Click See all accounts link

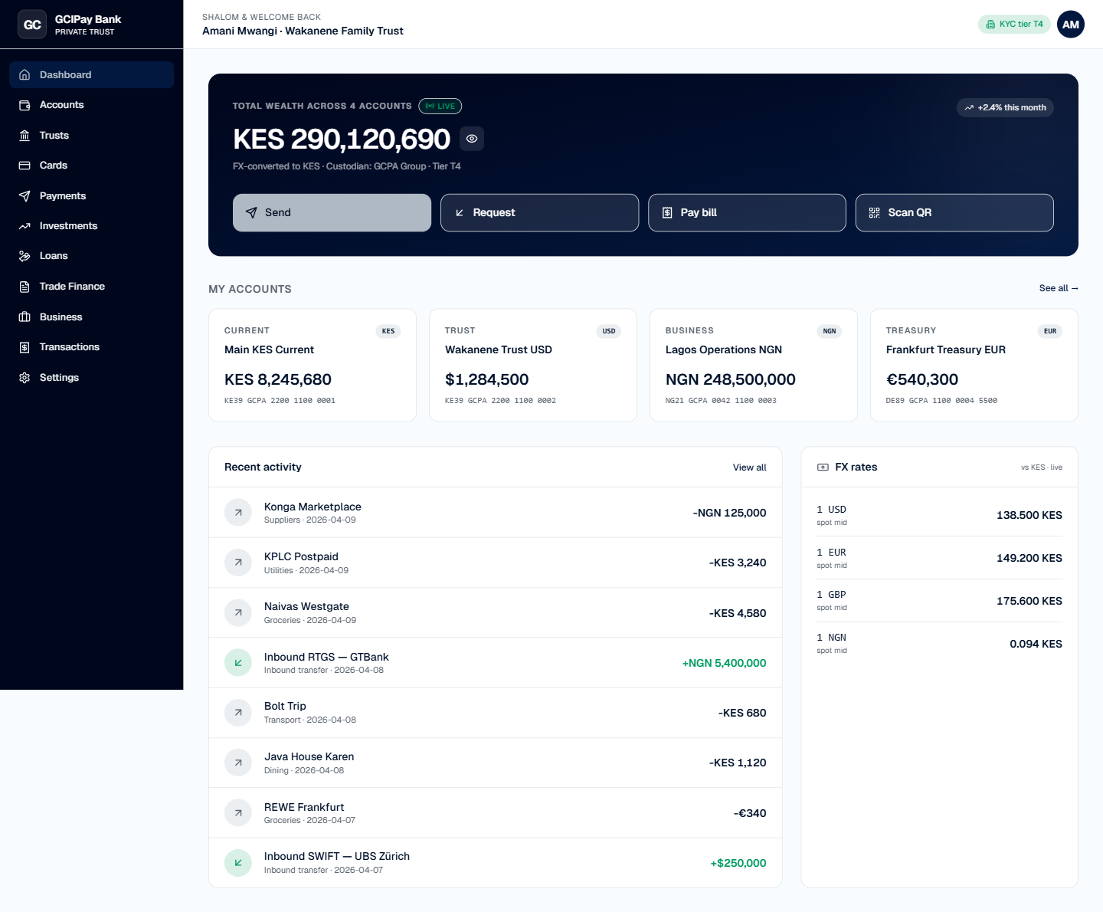pos(1059,288)
